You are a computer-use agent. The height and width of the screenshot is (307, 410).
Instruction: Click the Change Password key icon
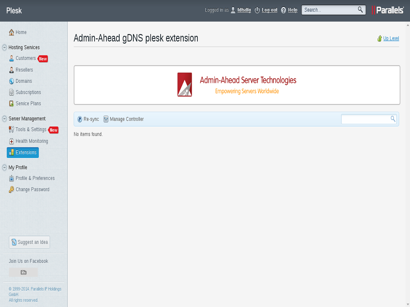point(11,189)
